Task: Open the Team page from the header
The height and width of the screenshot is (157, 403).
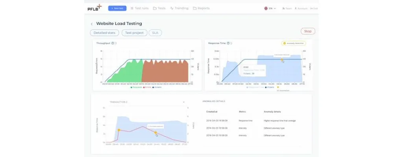Action: coord(287,8)
